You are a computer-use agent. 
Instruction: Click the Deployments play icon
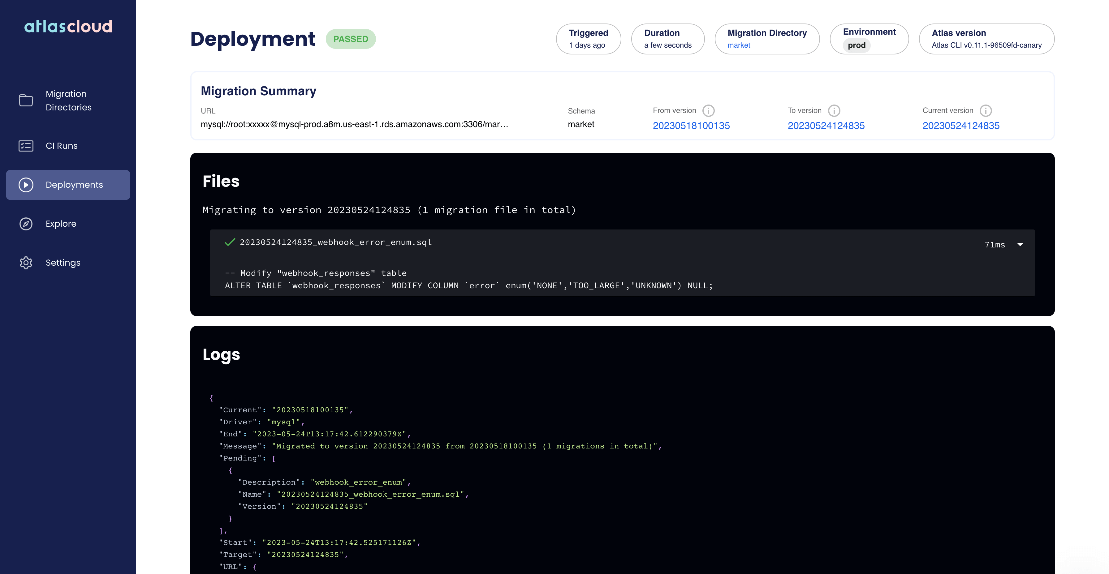pos(26,185)
